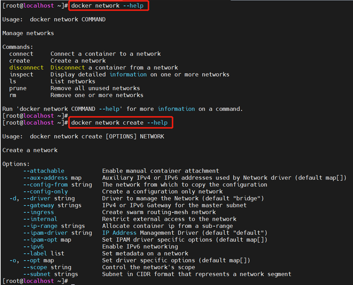Click 'Remove one or more networks' description
This screenshot has width=353, height=285.
coord(97,95)
